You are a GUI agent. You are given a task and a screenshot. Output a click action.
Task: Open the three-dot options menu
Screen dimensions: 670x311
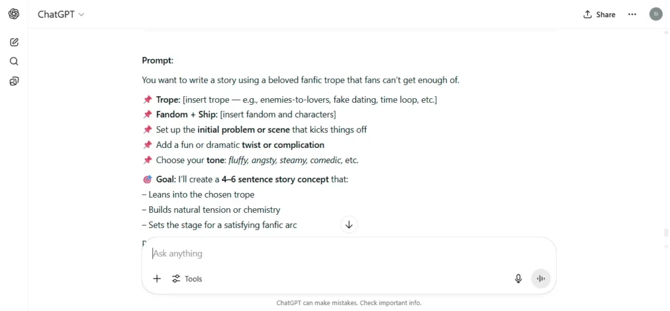point(632,14)
